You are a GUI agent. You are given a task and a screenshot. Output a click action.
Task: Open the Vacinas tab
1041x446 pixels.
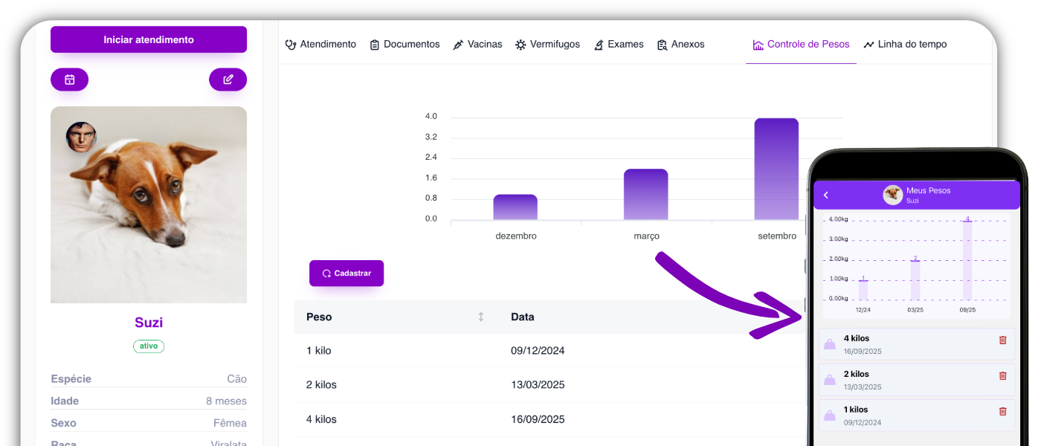click(x=477, y=45)
